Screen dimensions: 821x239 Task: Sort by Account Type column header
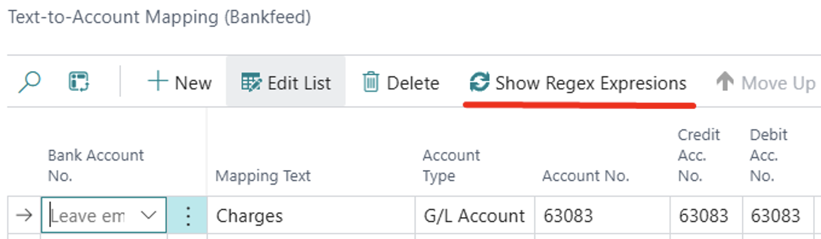click(451, 166)
